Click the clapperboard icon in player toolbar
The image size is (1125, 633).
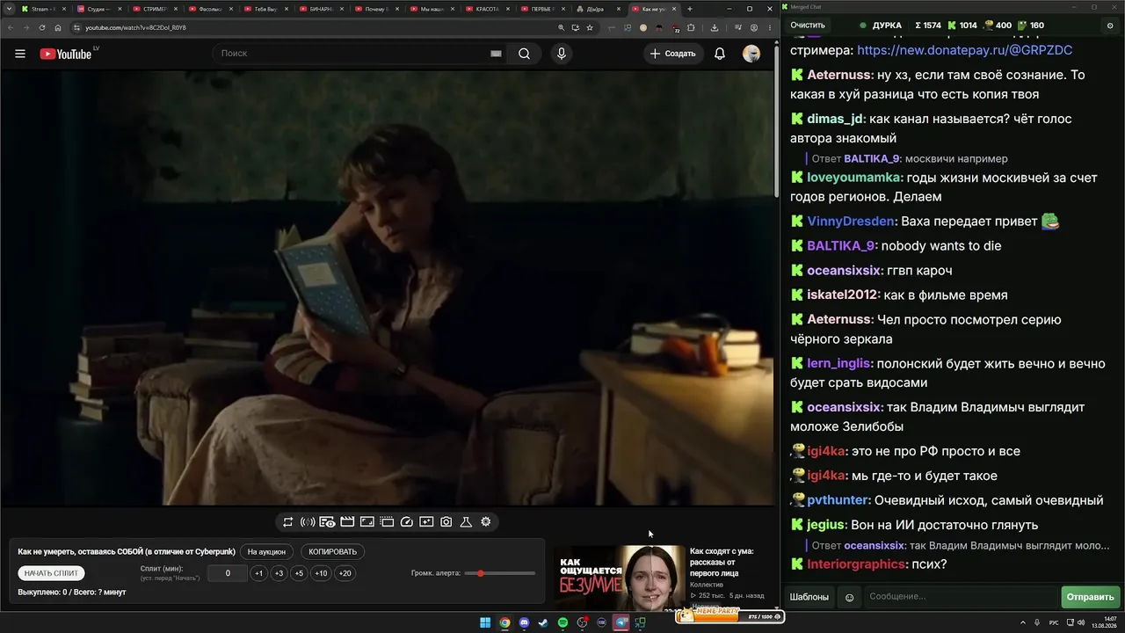347,522
